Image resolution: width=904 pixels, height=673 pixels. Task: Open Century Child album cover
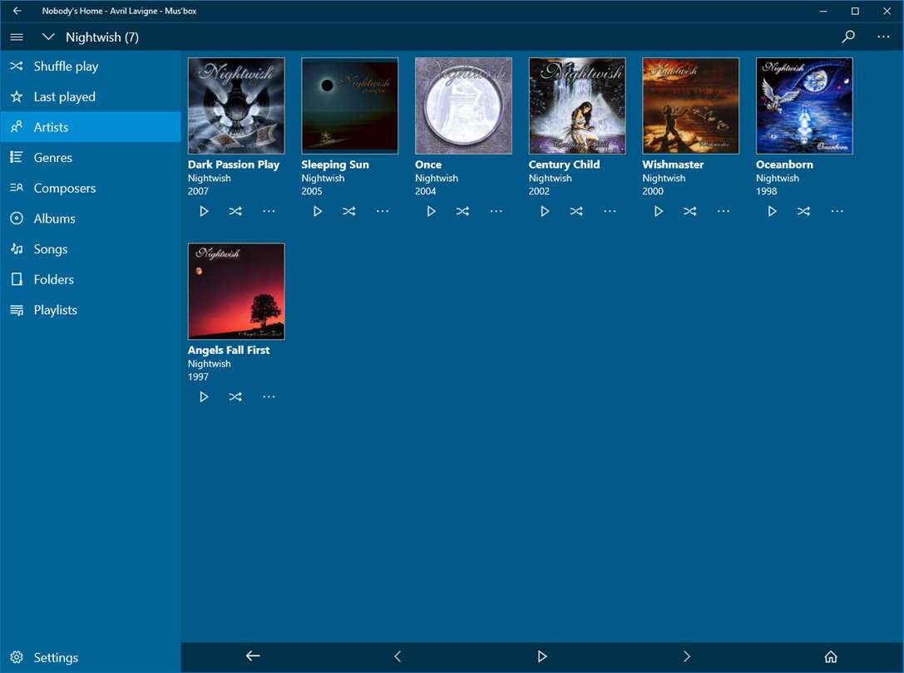pyautogui.click(x=577, y=106)
